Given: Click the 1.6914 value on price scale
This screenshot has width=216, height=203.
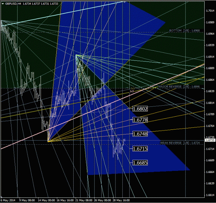Looking at the screenshot, I should (210, 57).
